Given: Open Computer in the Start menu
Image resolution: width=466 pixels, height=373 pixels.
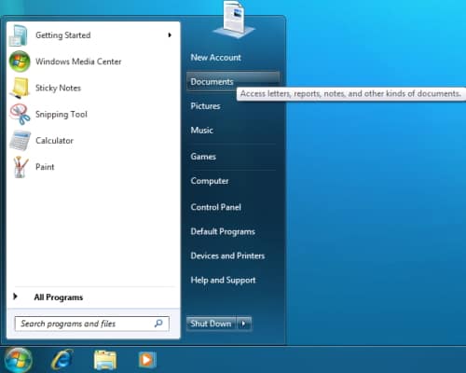Looking at the screenshot, I should [210, 181].
